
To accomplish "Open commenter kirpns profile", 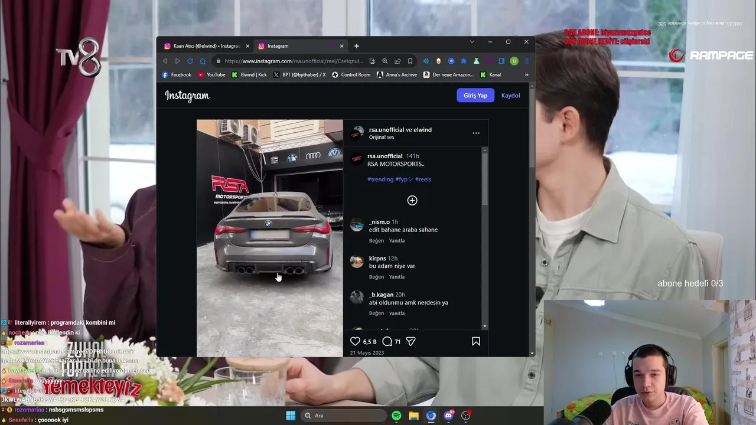I will [377, 259].
